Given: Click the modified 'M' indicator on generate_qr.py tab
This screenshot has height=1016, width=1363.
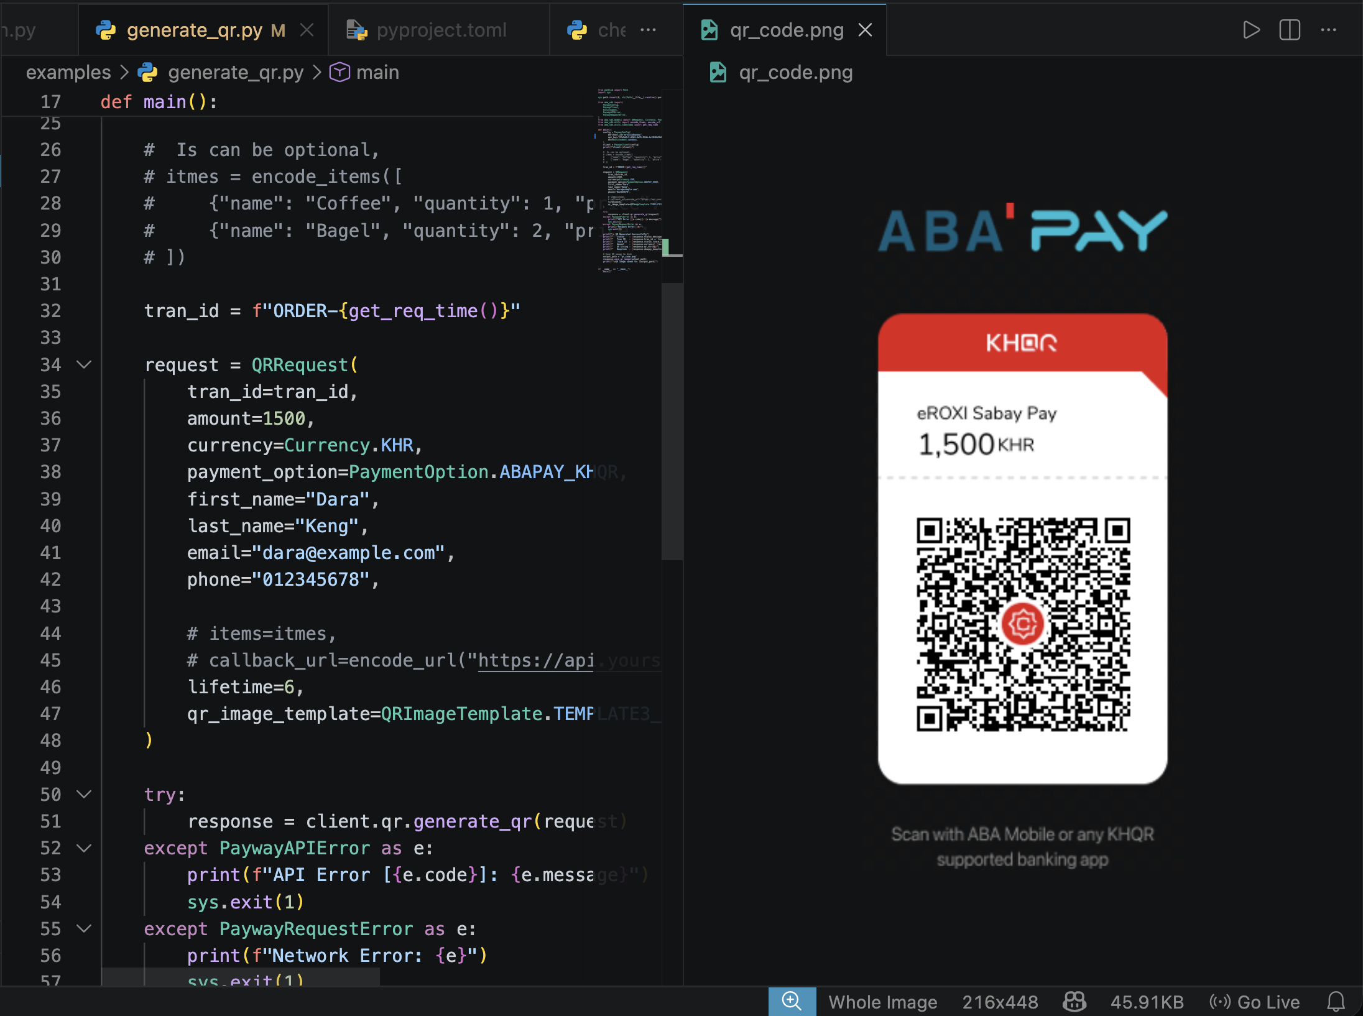Looking at the screenshot, I should pyautogui.click(x=278, y=30).
